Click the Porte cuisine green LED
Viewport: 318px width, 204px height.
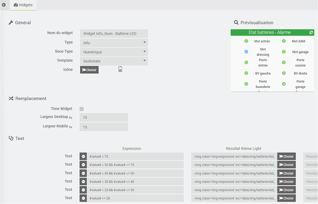[284, 62]
